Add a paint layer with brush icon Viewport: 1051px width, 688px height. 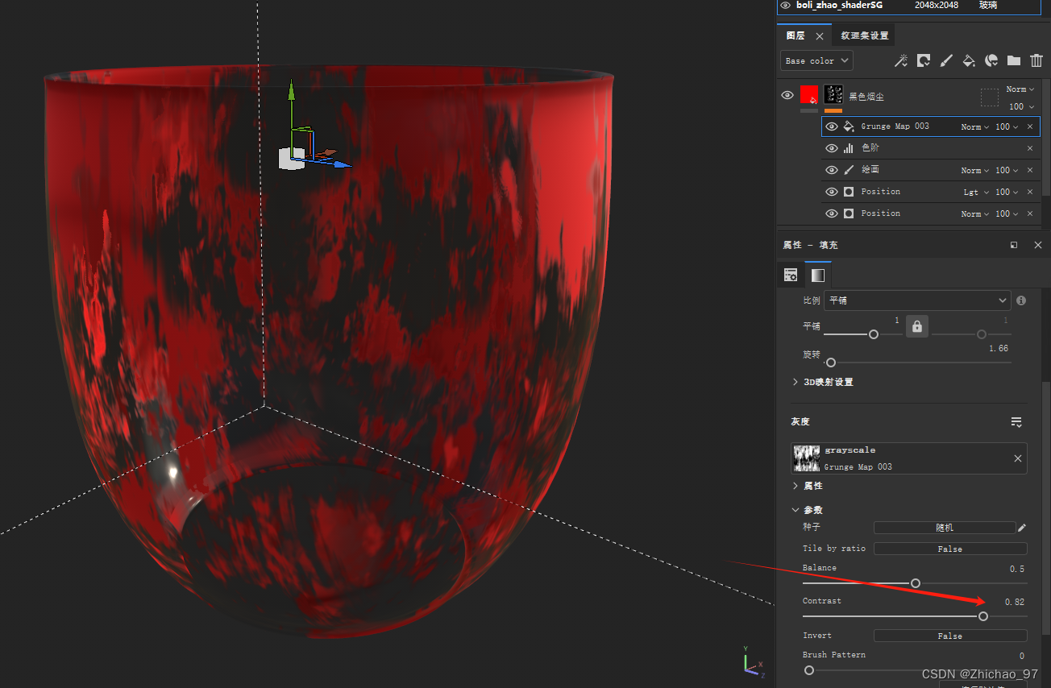tap(947, 60)
